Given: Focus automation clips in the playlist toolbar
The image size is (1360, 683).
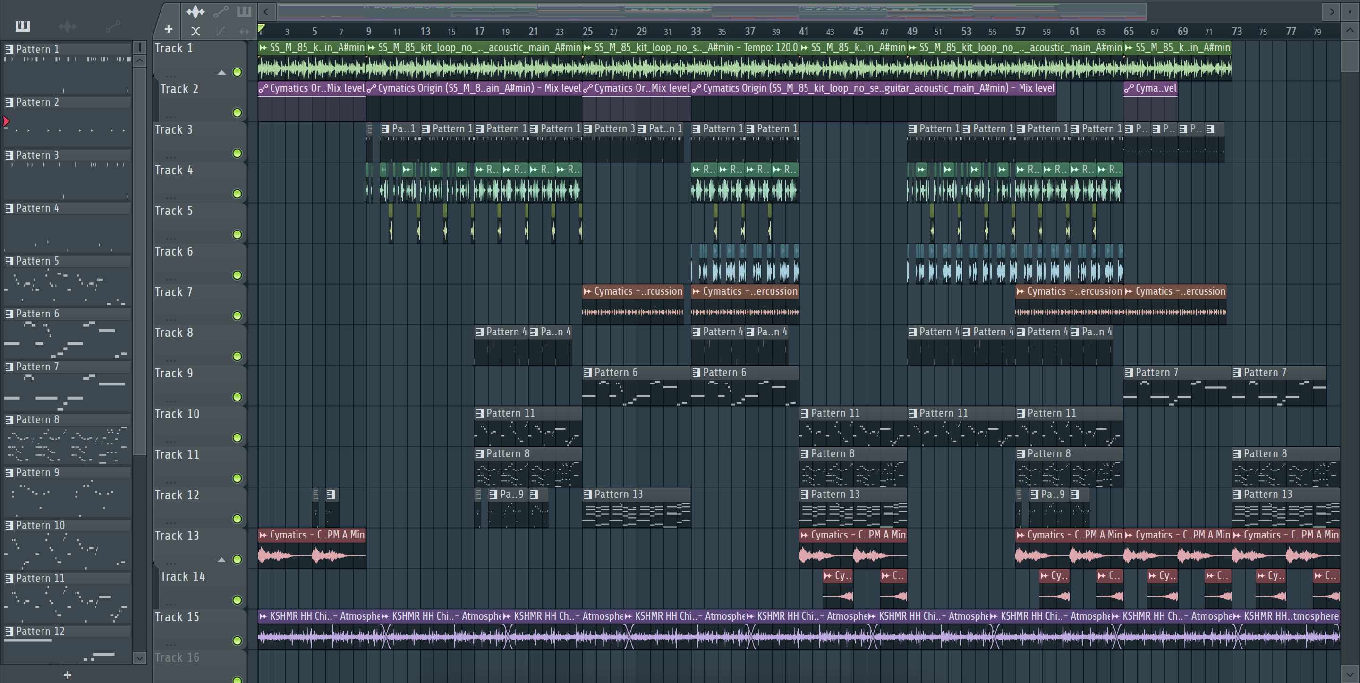Looking at the screenshot, I should (221, 11).
